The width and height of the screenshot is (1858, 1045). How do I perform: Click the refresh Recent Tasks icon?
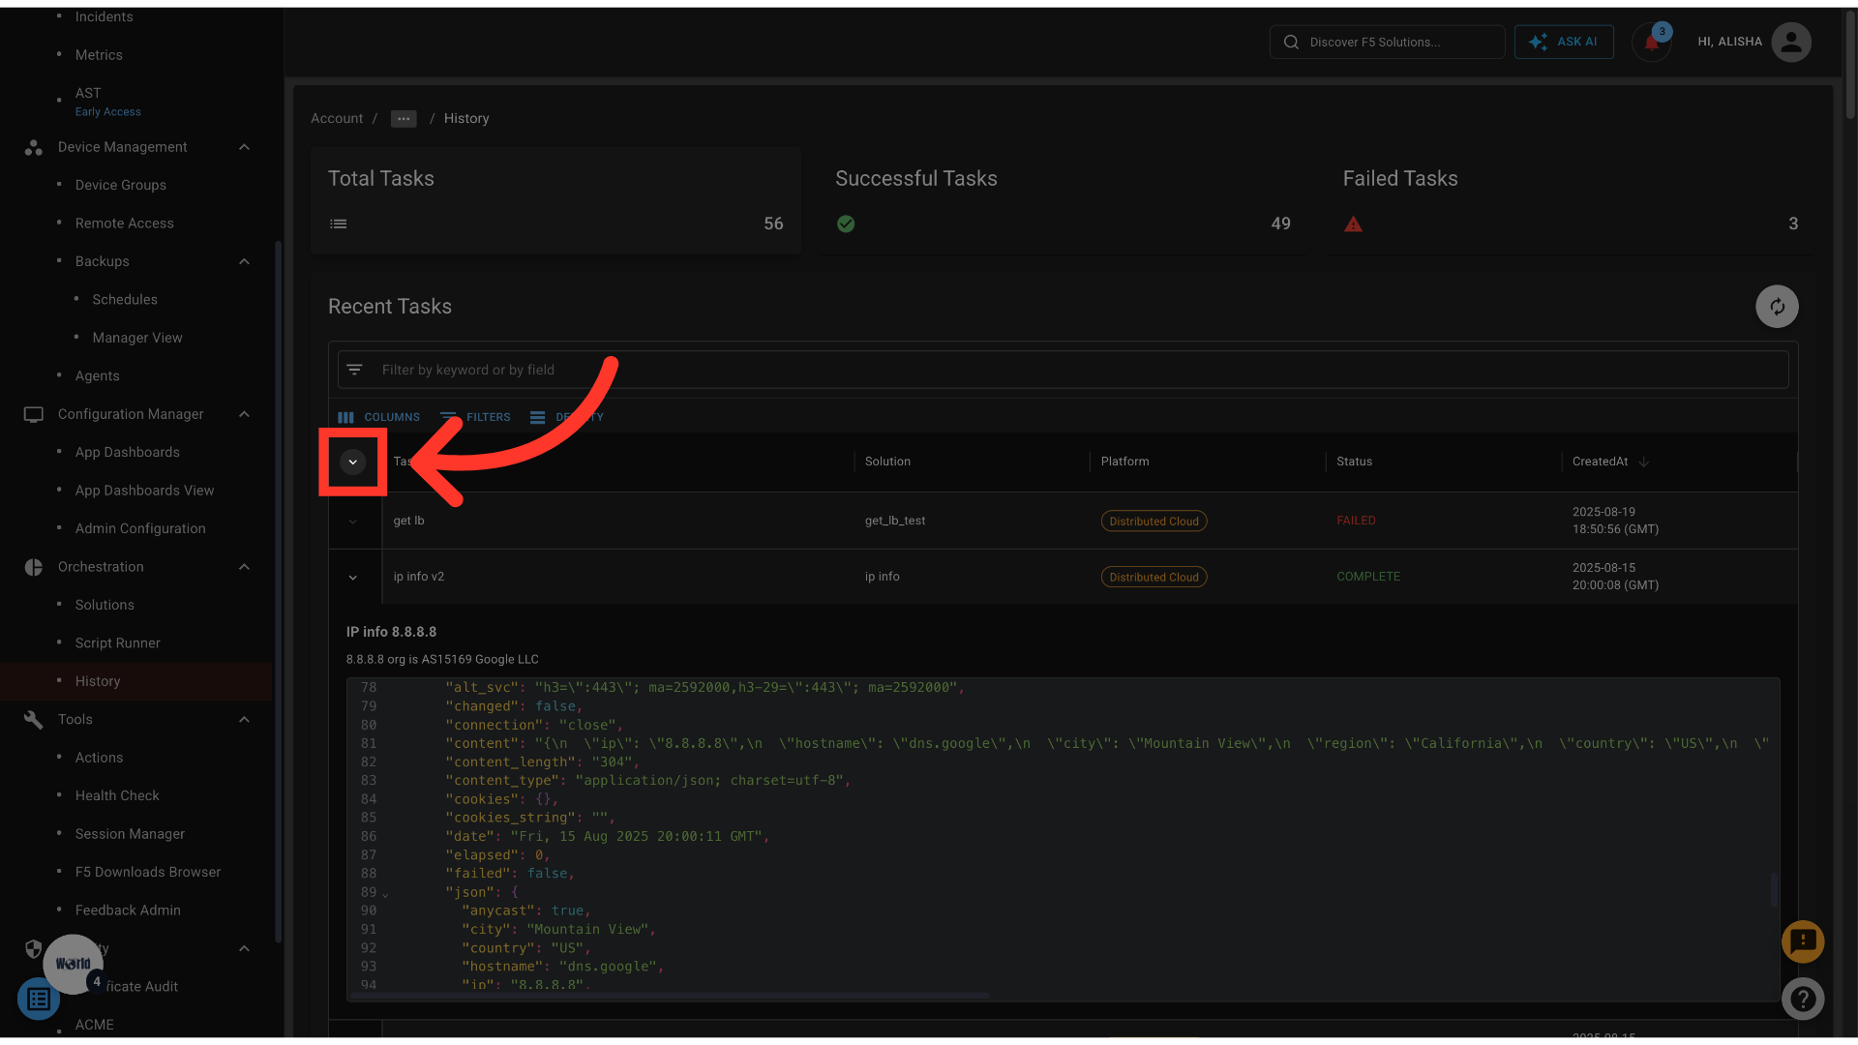(1777, 307)
